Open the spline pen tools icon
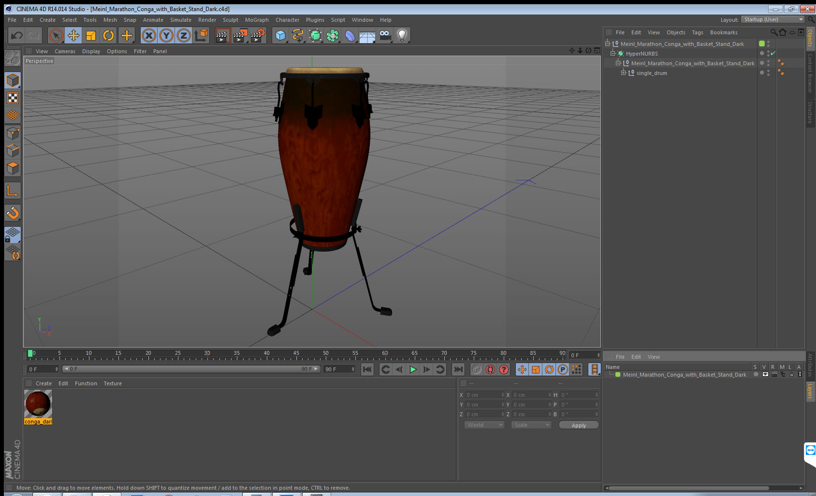816x496 pixels. pos(298,35)
